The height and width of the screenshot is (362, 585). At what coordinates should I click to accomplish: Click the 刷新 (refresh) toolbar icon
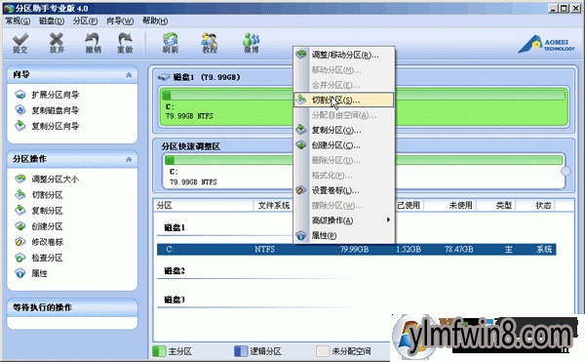pos(171,43)
